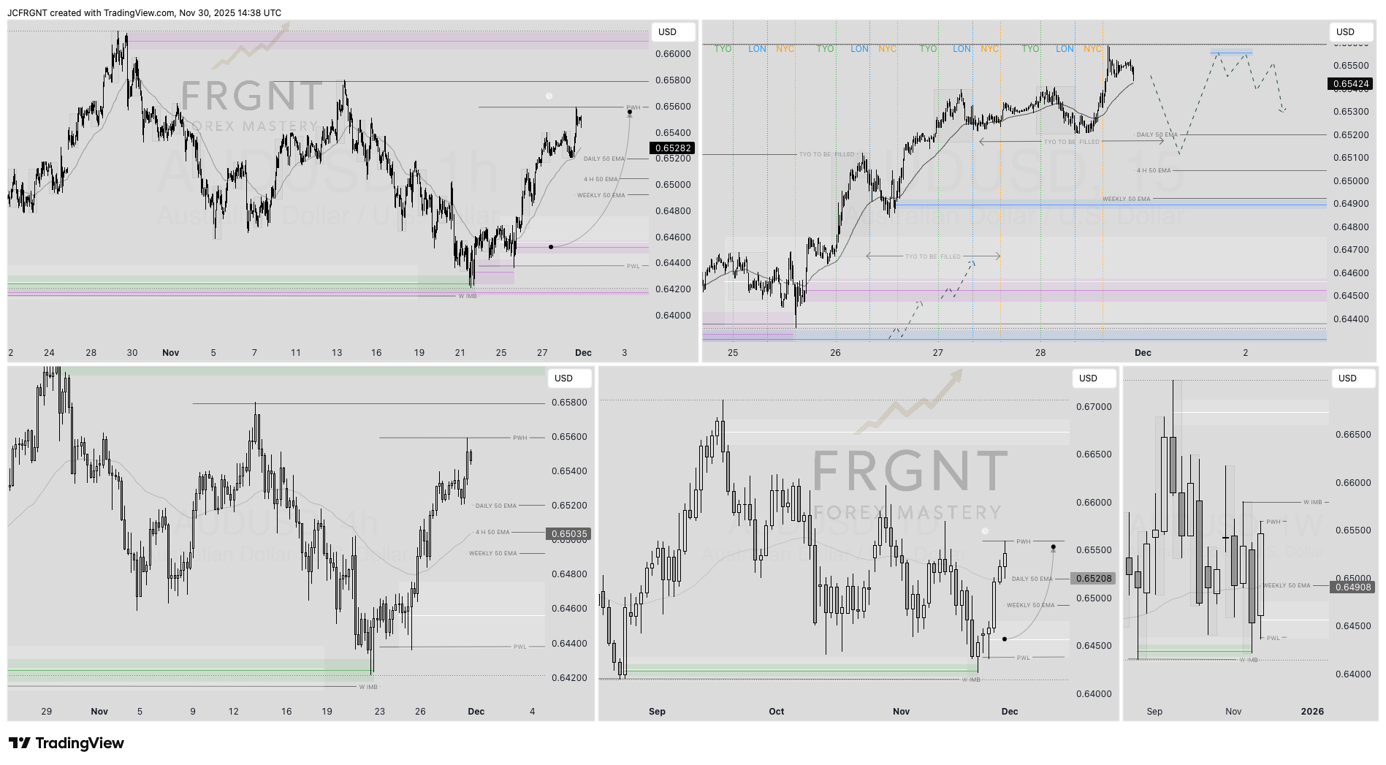
Task: Click W IMB label on the 4h chart
Action: [x=368, y=688]
